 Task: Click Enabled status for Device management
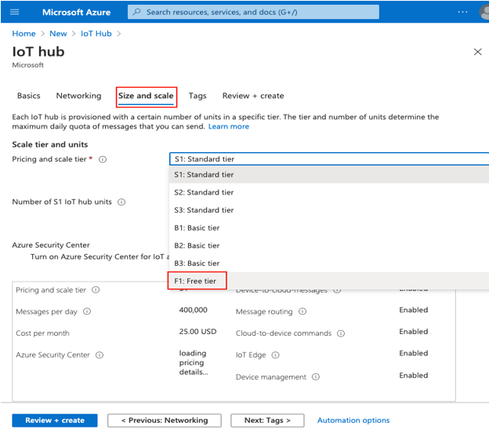[x=414, y=375]
